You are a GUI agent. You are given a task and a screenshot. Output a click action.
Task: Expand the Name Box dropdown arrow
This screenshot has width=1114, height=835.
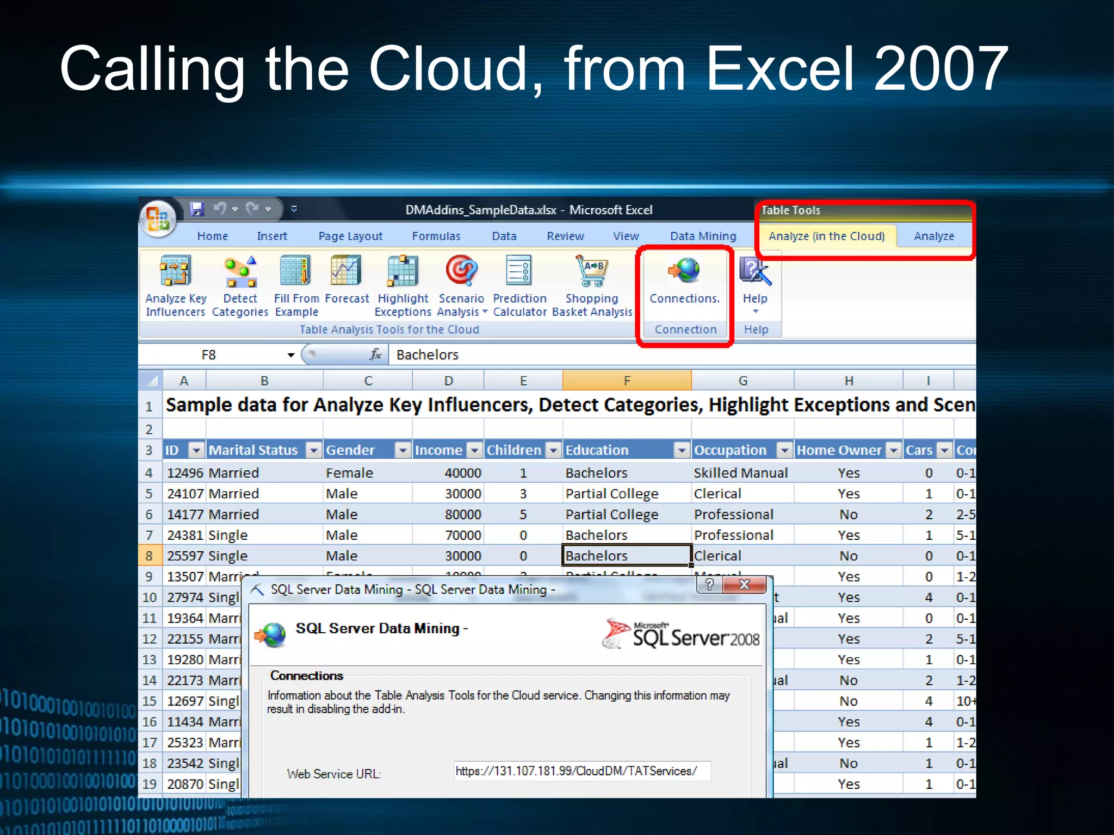coord(291,355)
